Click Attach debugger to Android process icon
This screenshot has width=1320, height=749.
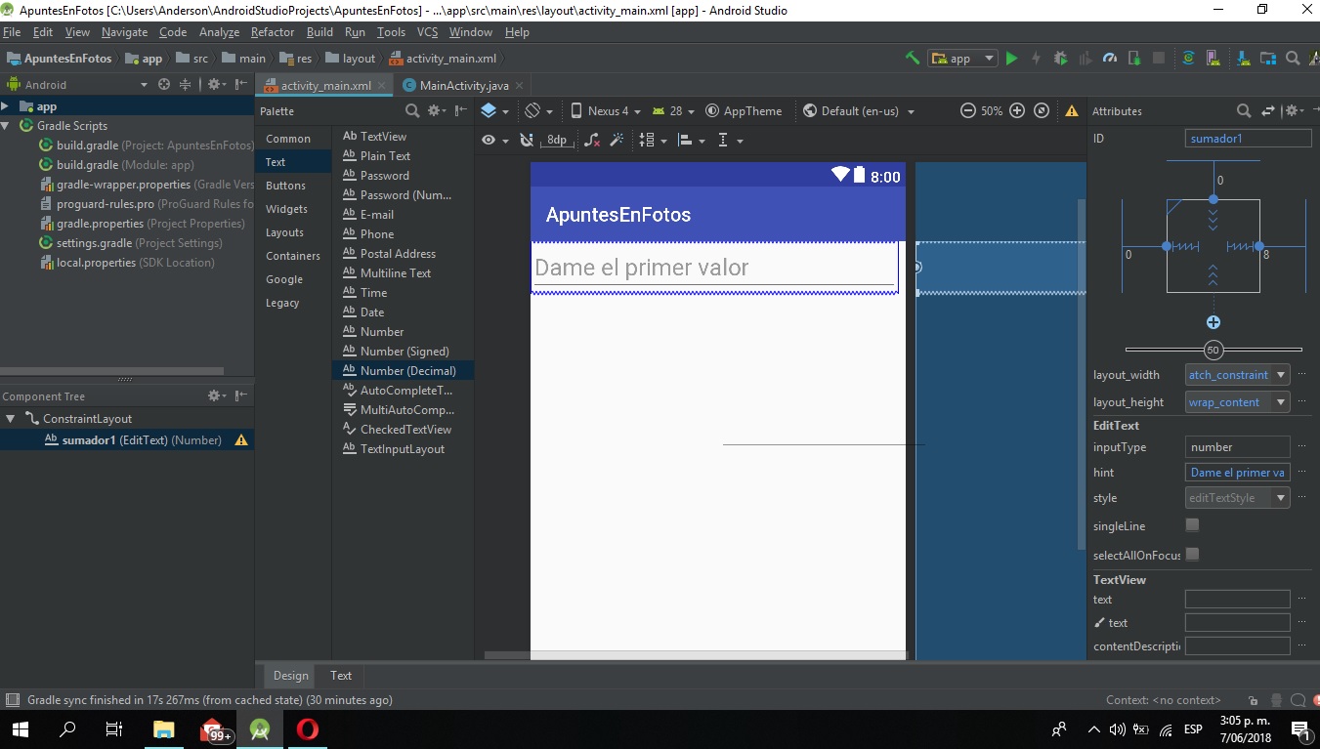[1133, 59]
